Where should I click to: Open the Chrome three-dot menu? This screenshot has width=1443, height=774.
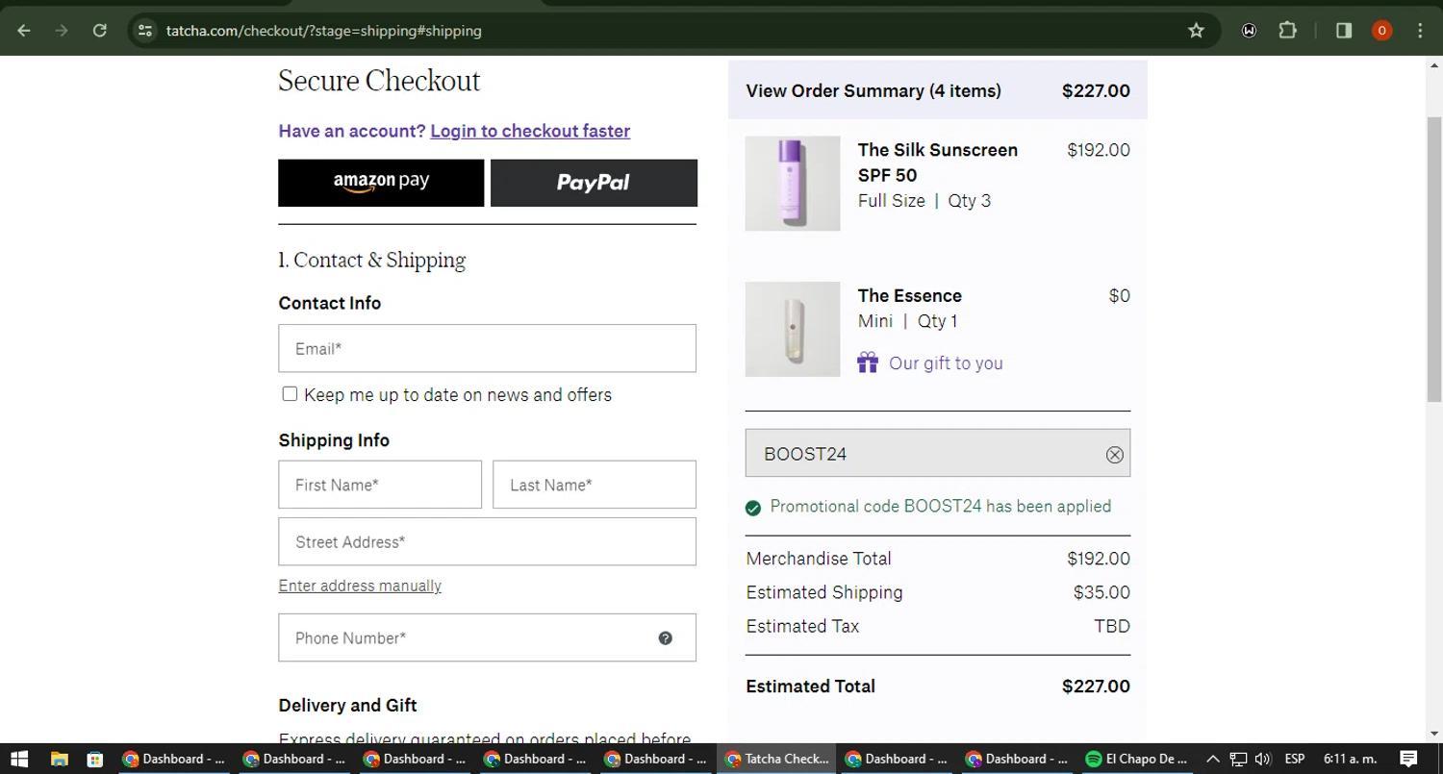coord(1420,31)
